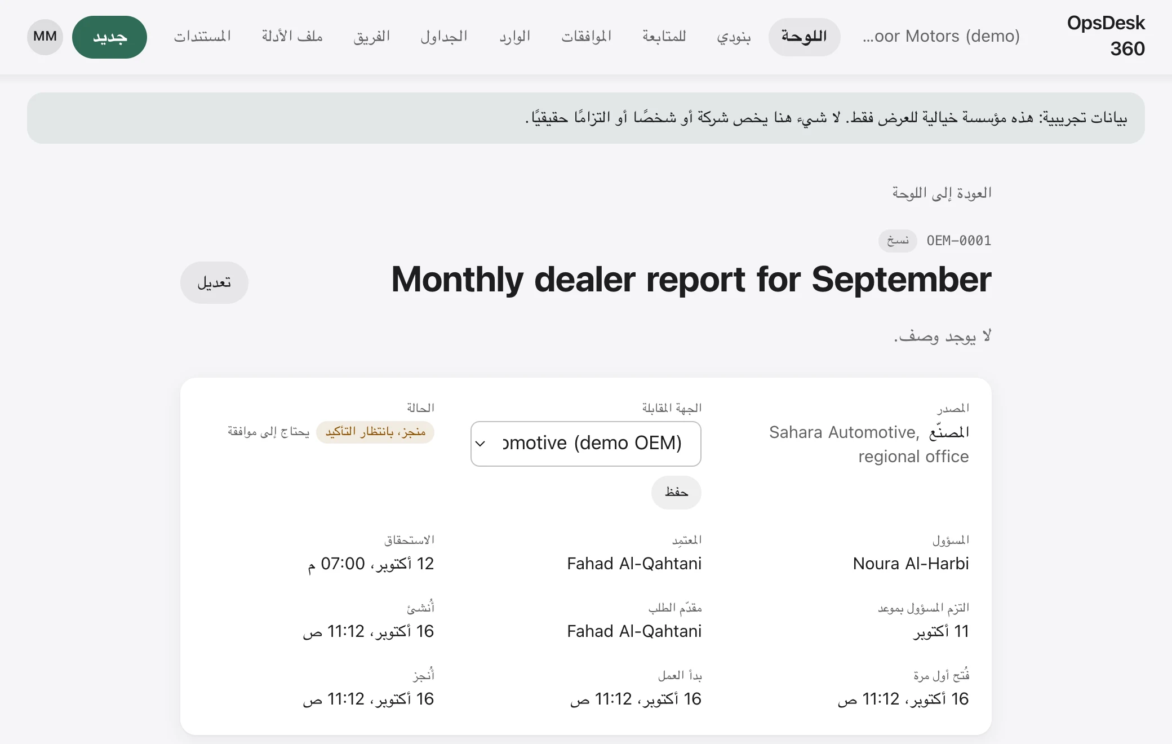This screenshot has height=744, width=1172.
Task: Go to للمتابعة (Follow-up) tab
Action: pyautogui.click(x=664, y=37)
